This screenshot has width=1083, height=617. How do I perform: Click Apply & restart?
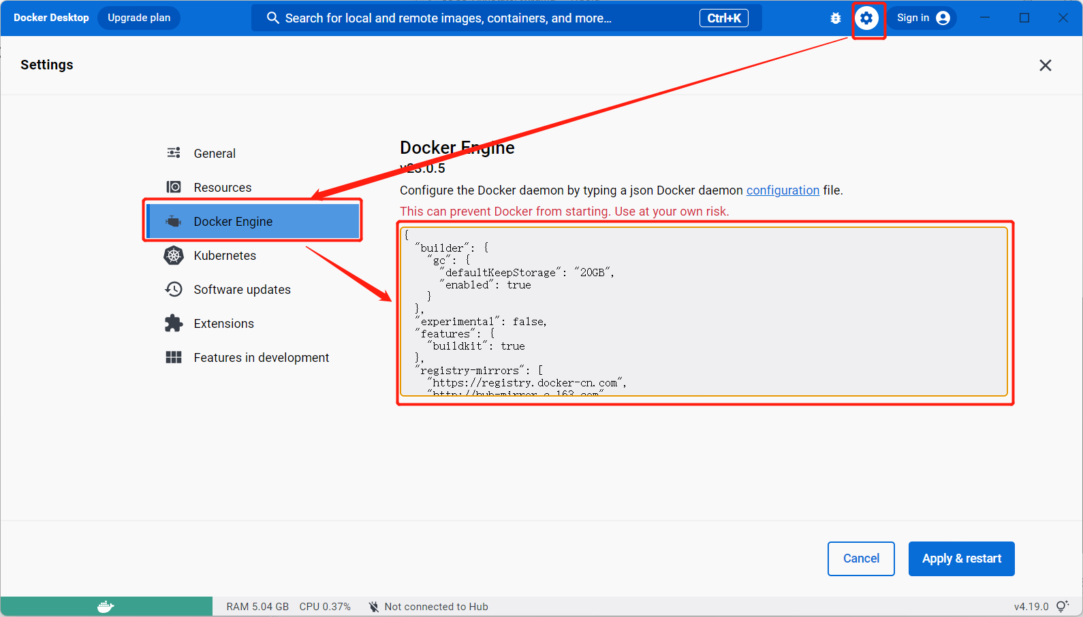(x=962, y=558)
